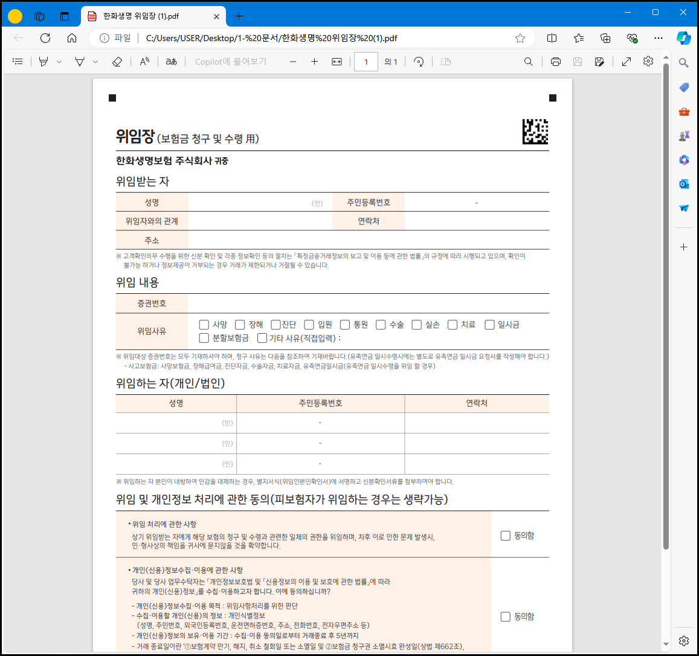Click the 위임받는 자 성명 field
Viewport: 699px width, 656px height.
coord(260,202)
